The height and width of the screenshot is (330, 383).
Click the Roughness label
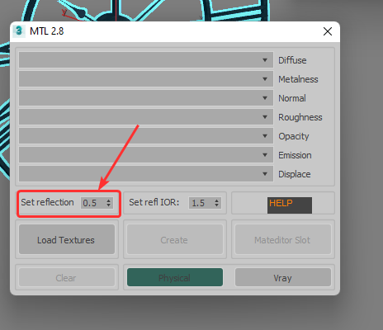[x=300, y=117]
